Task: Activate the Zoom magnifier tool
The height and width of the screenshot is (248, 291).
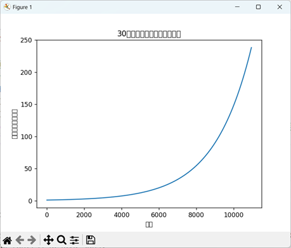Action: pos(61,240)
